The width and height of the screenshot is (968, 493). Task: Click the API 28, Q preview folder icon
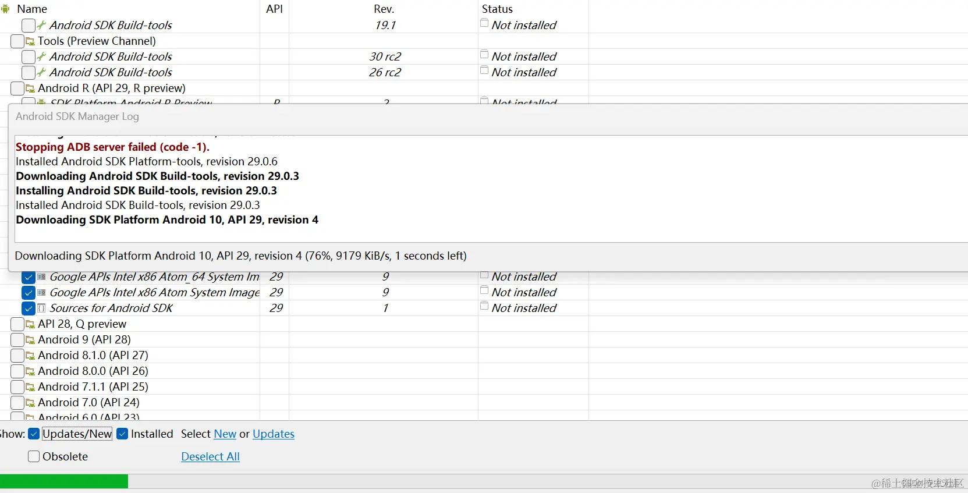(x=30, y=324)
